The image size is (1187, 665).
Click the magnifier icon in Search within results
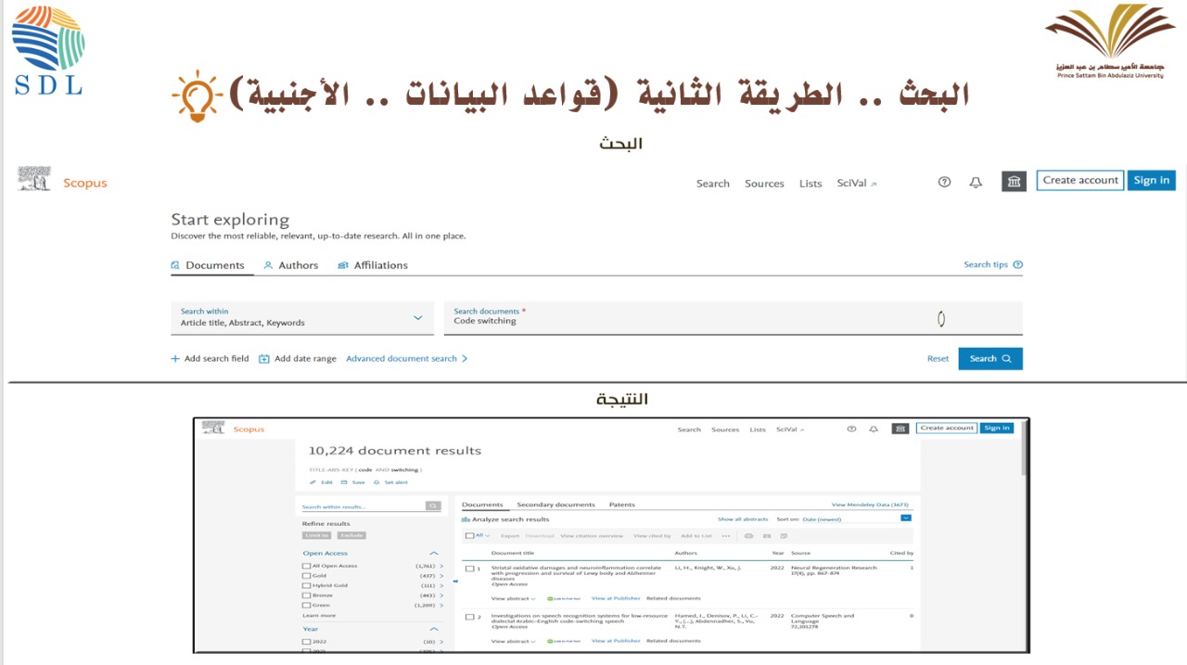(433, 506)
